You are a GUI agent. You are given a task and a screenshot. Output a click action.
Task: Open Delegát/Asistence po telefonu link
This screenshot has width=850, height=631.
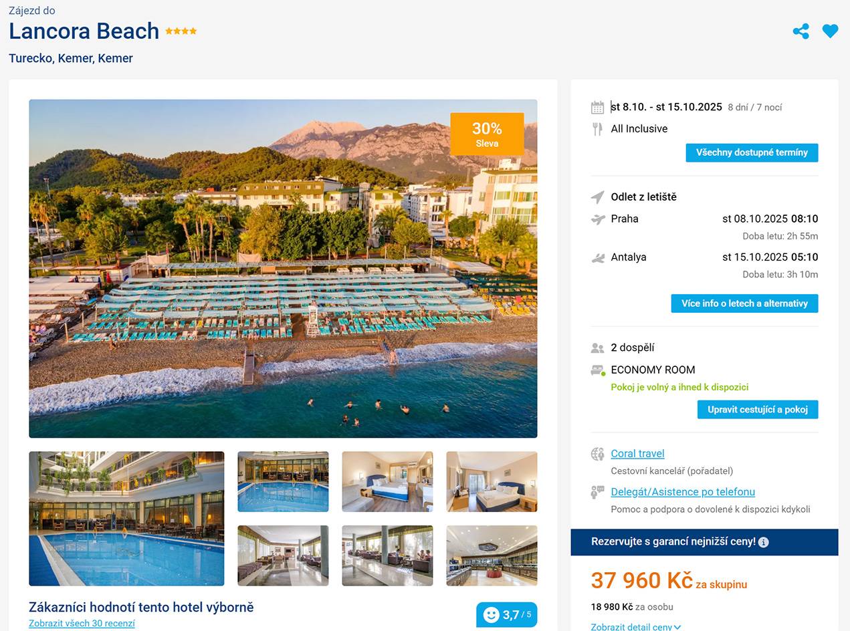683,492
